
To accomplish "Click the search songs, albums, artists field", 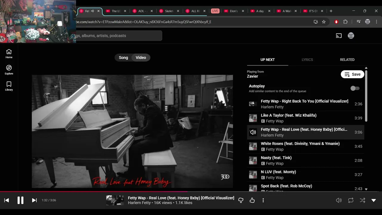I will tap(119, 36).
